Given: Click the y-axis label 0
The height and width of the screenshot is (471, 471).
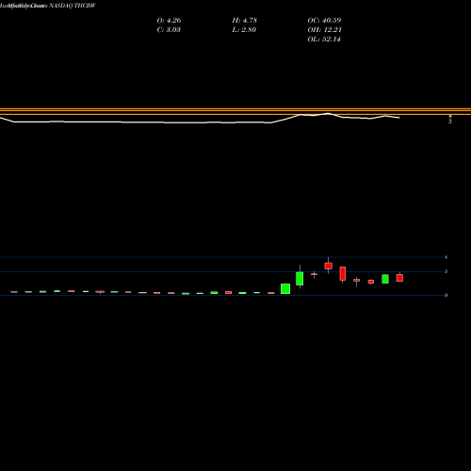Looking at the screenshot, I should pos(446,295).
